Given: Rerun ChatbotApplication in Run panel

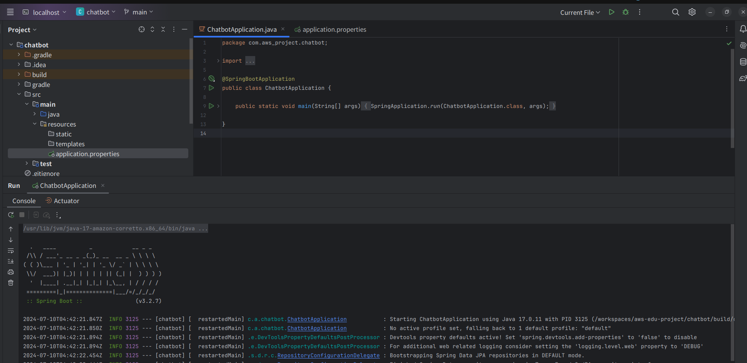Looking at the screenshot, I should click(x=11, y=215).
